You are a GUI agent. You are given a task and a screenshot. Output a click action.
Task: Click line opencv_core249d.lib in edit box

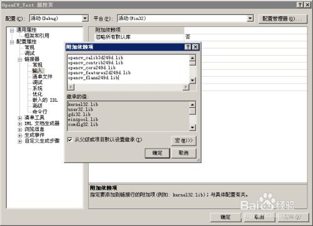pos(92,67)
